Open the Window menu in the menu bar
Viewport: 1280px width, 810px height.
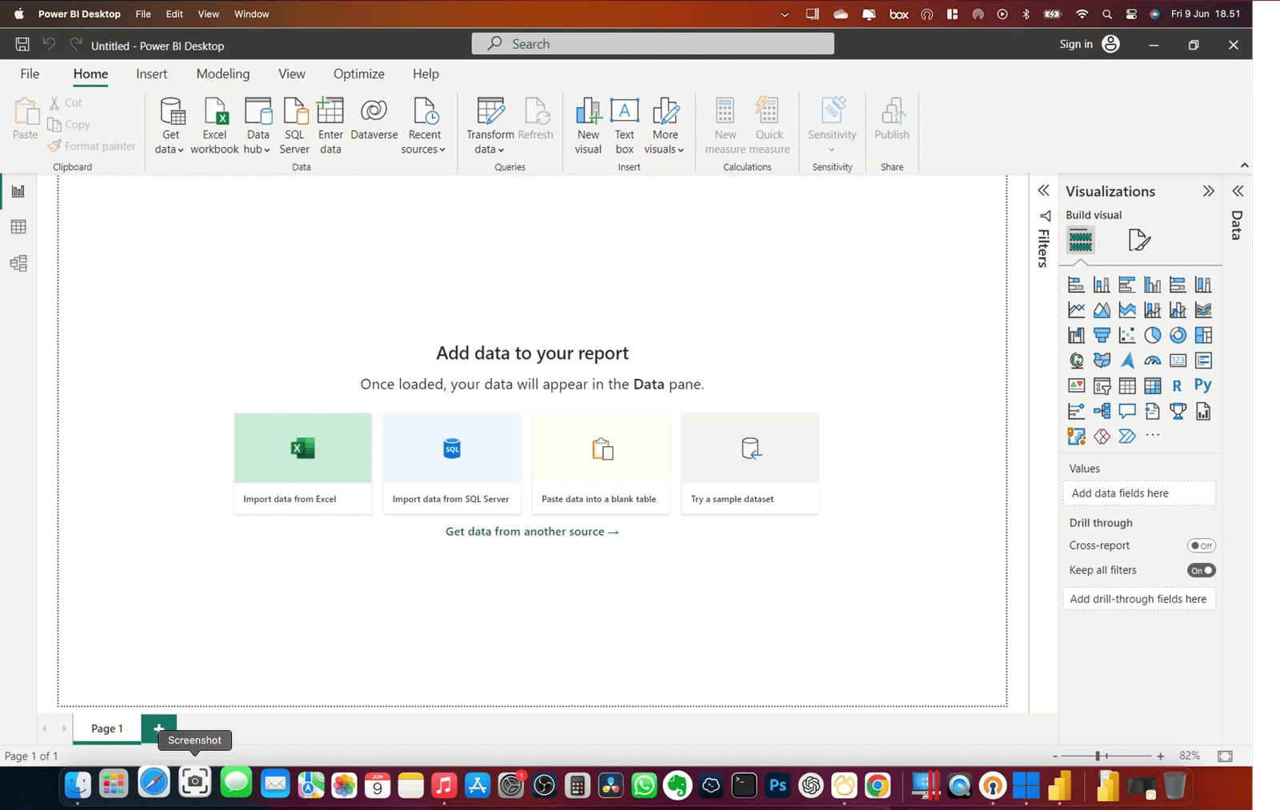coord(251,14)
